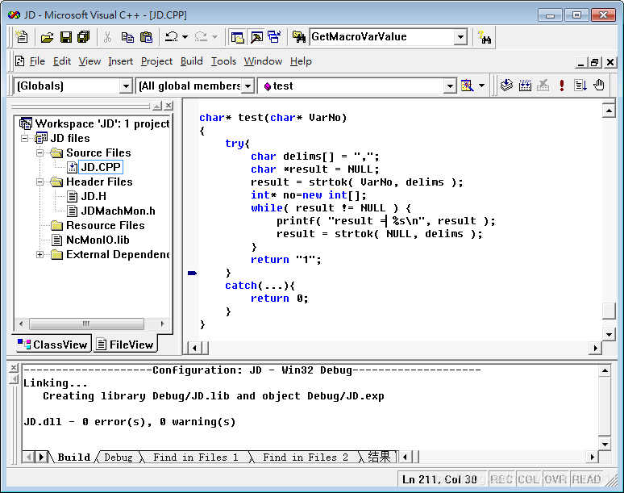
Task: Click the Stop Build icon
Action: point(543,86)
